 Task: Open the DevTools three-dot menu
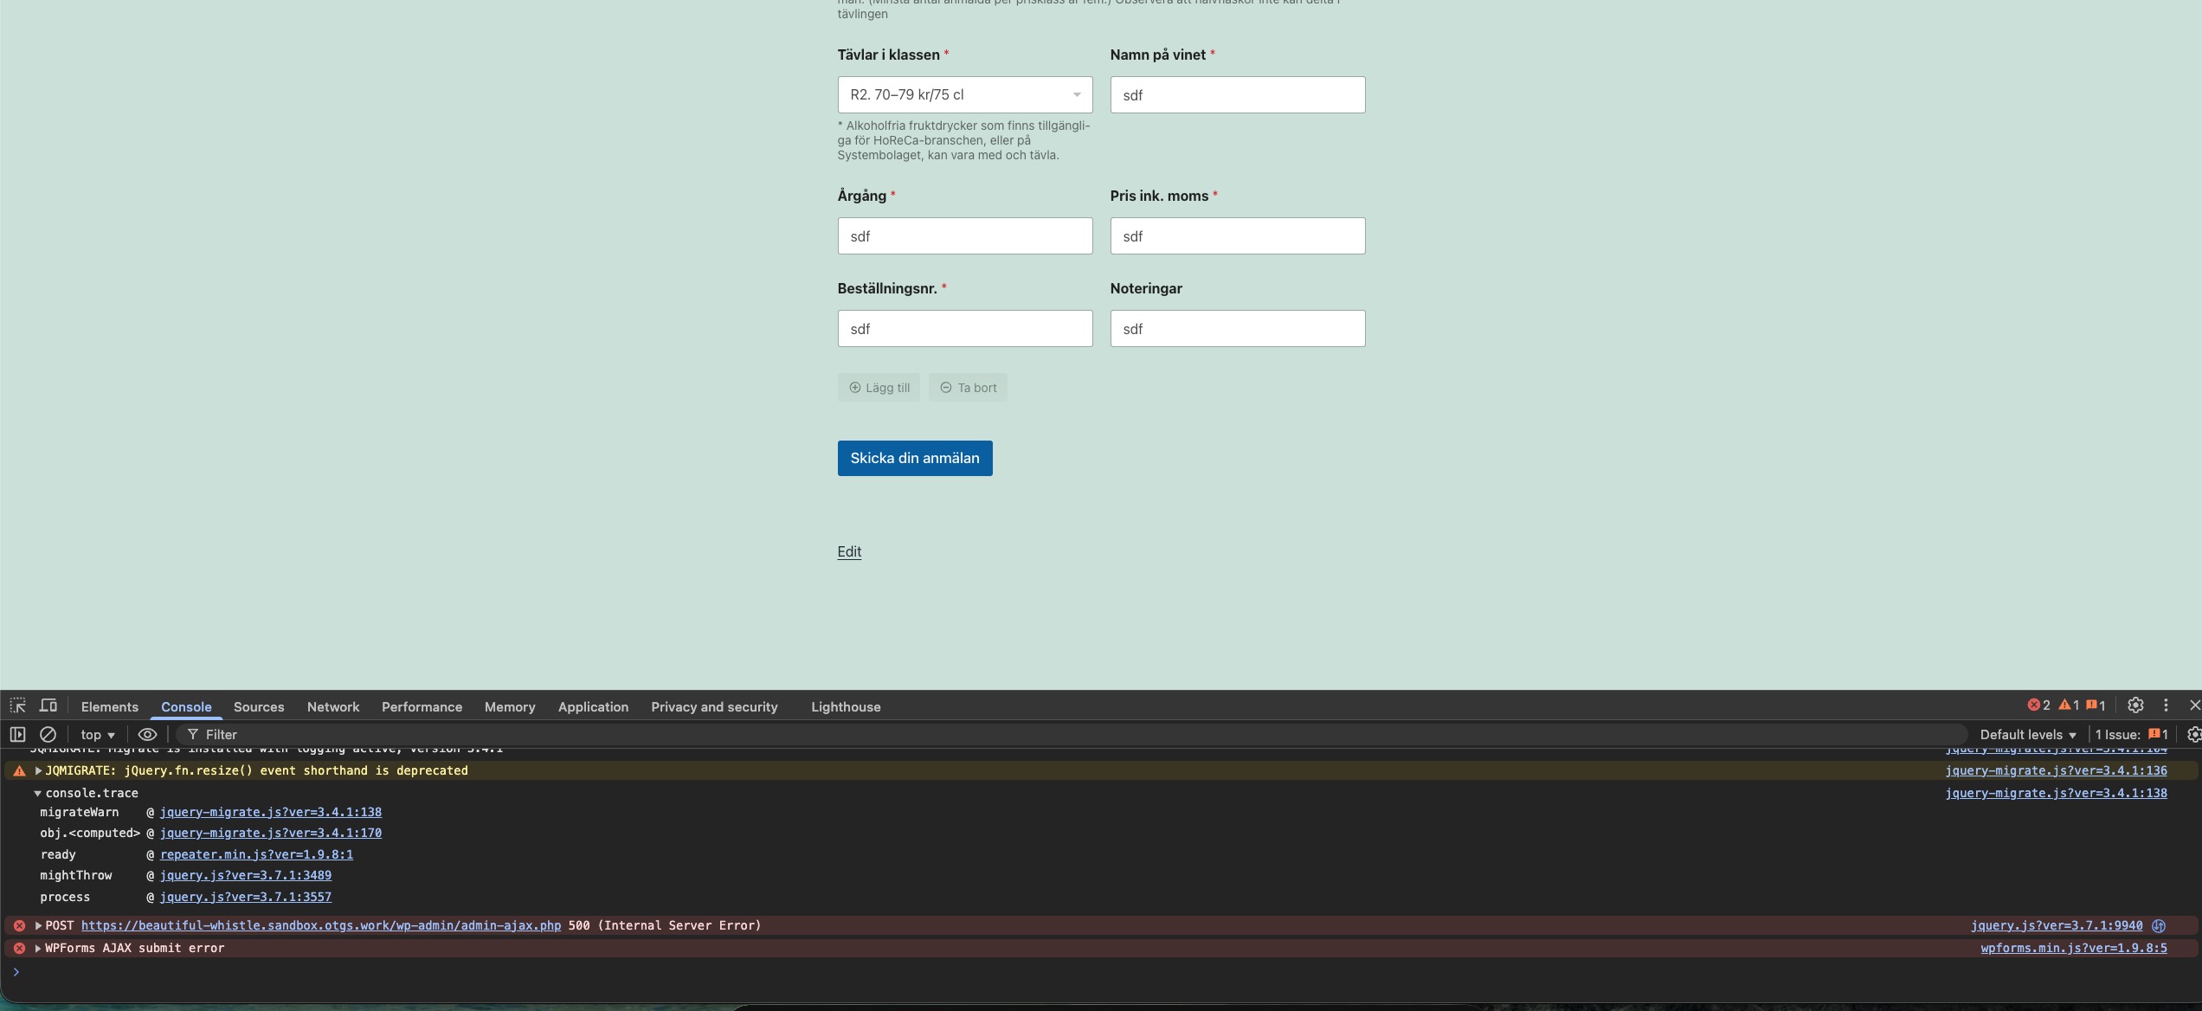click(x=2166, y=705)
